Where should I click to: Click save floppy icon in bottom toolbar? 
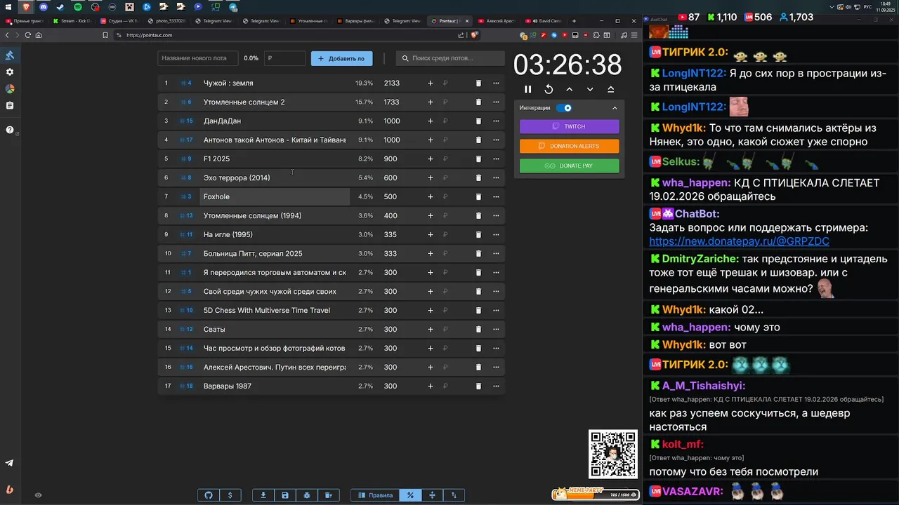(x=285, y=495)
